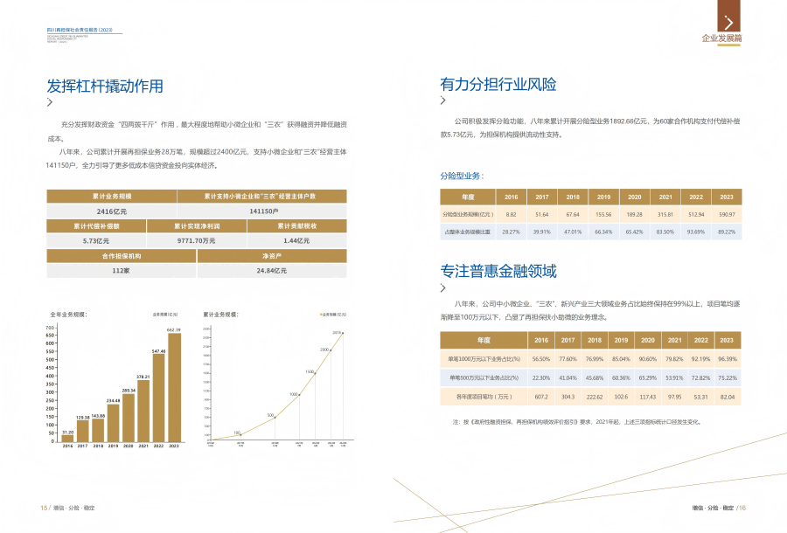This screenshot has width=787, height=533.
Task: Click the 1000 data point on line chart
Action: click(300, 395)
